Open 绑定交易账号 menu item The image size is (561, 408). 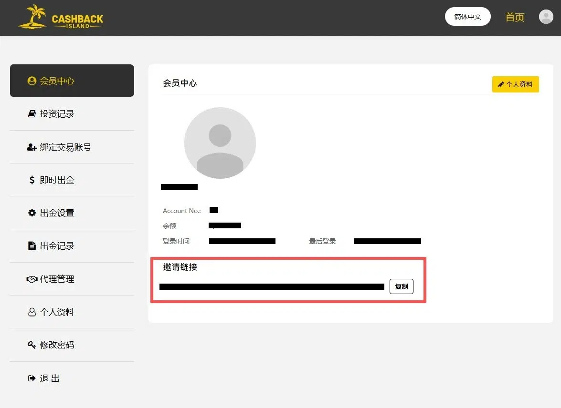tap(72, 147)
